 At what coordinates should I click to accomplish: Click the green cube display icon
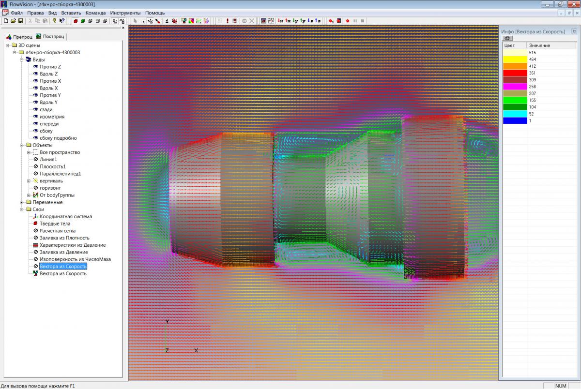[x=83, y=21]
